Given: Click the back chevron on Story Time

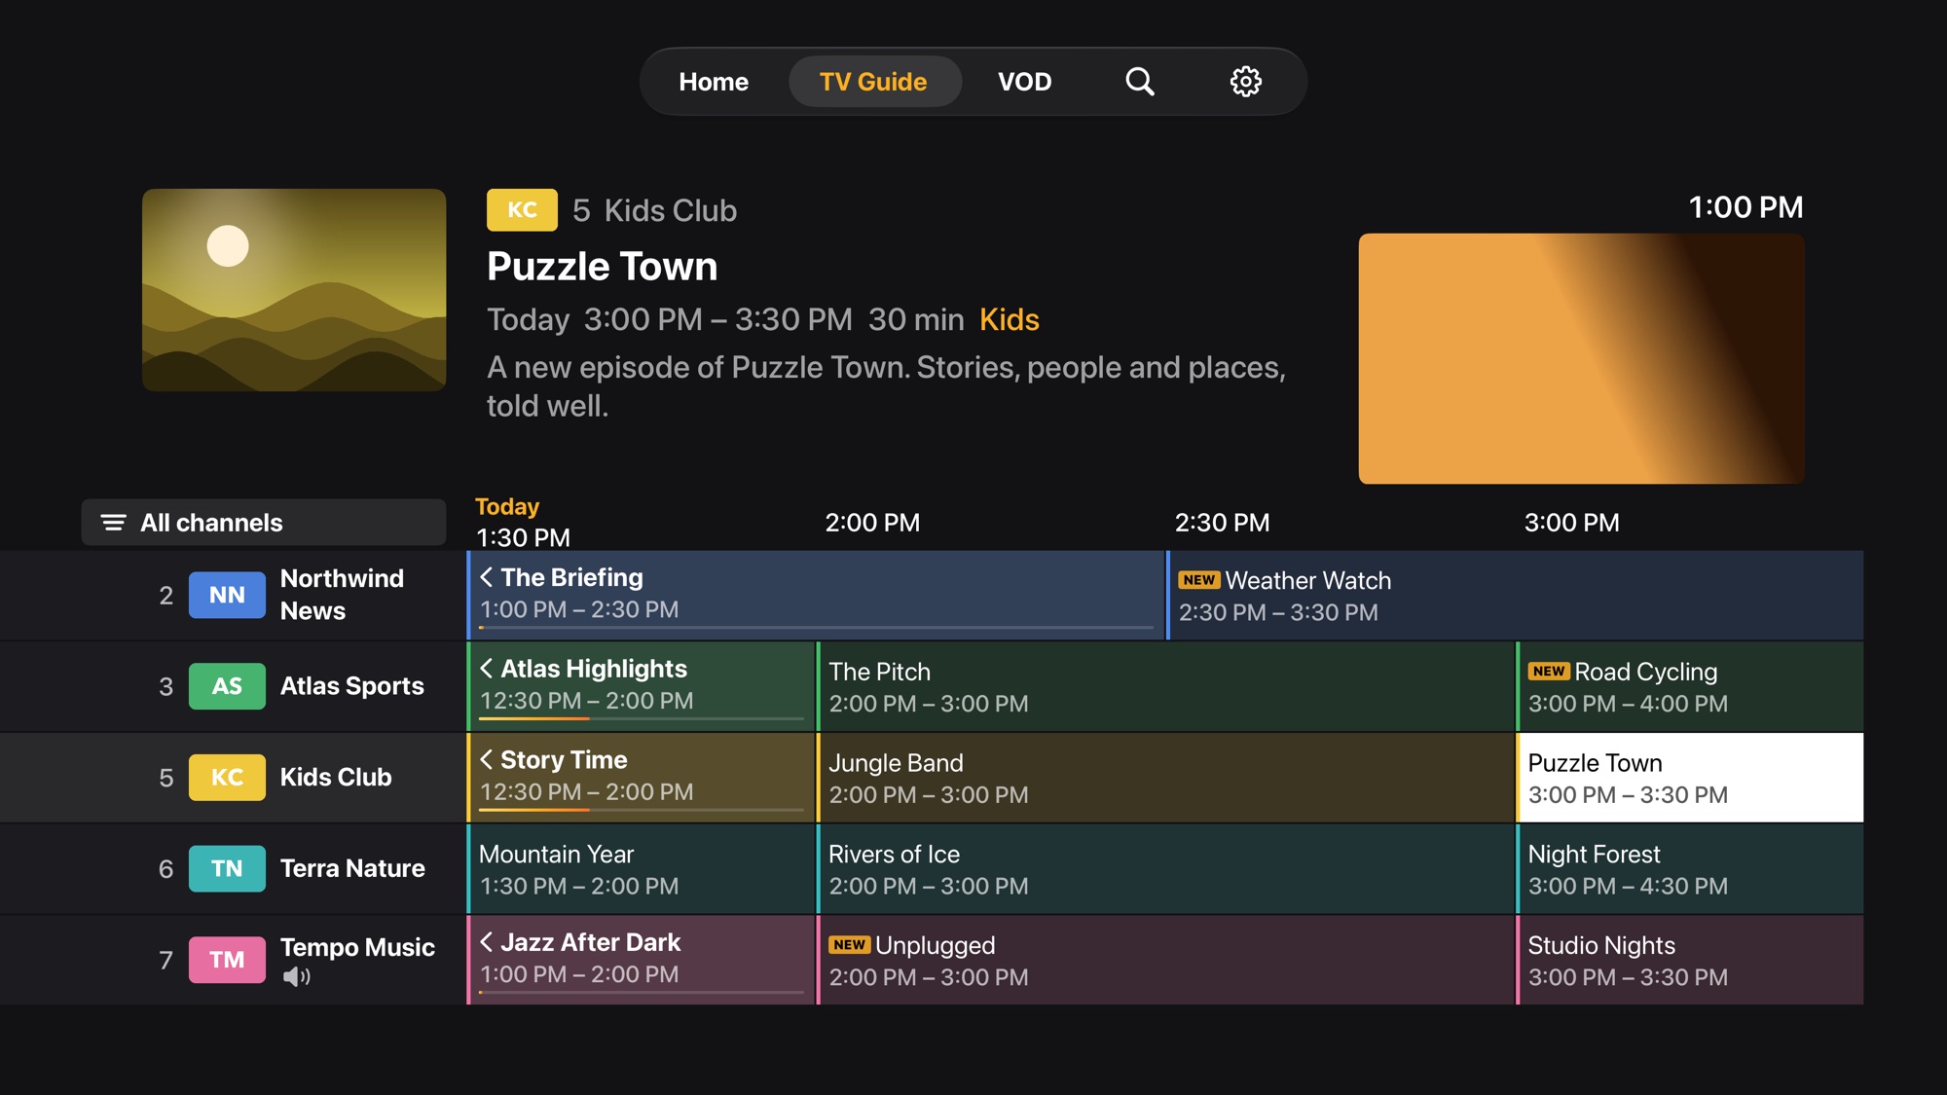Looking at the screenshot, I should (486, 759).
